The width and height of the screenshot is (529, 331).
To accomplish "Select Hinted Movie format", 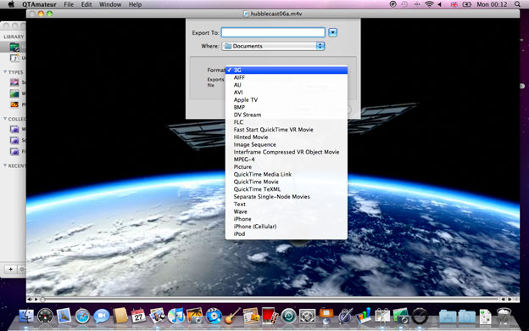I will coord(287,137).
